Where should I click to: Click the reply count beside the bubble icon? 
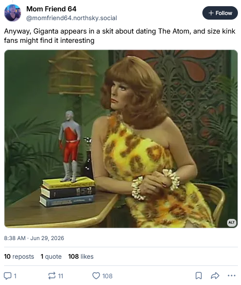15,276
